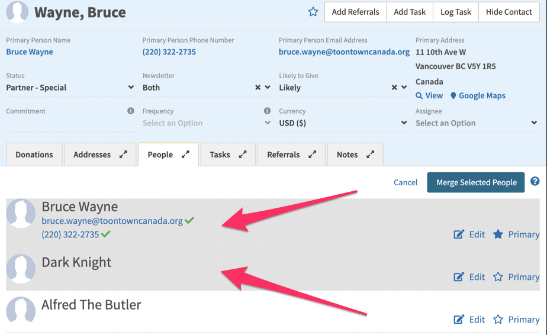547x335 pixels.
Task: Switch to the Notes tab
Action: click(x=347, y=154)
